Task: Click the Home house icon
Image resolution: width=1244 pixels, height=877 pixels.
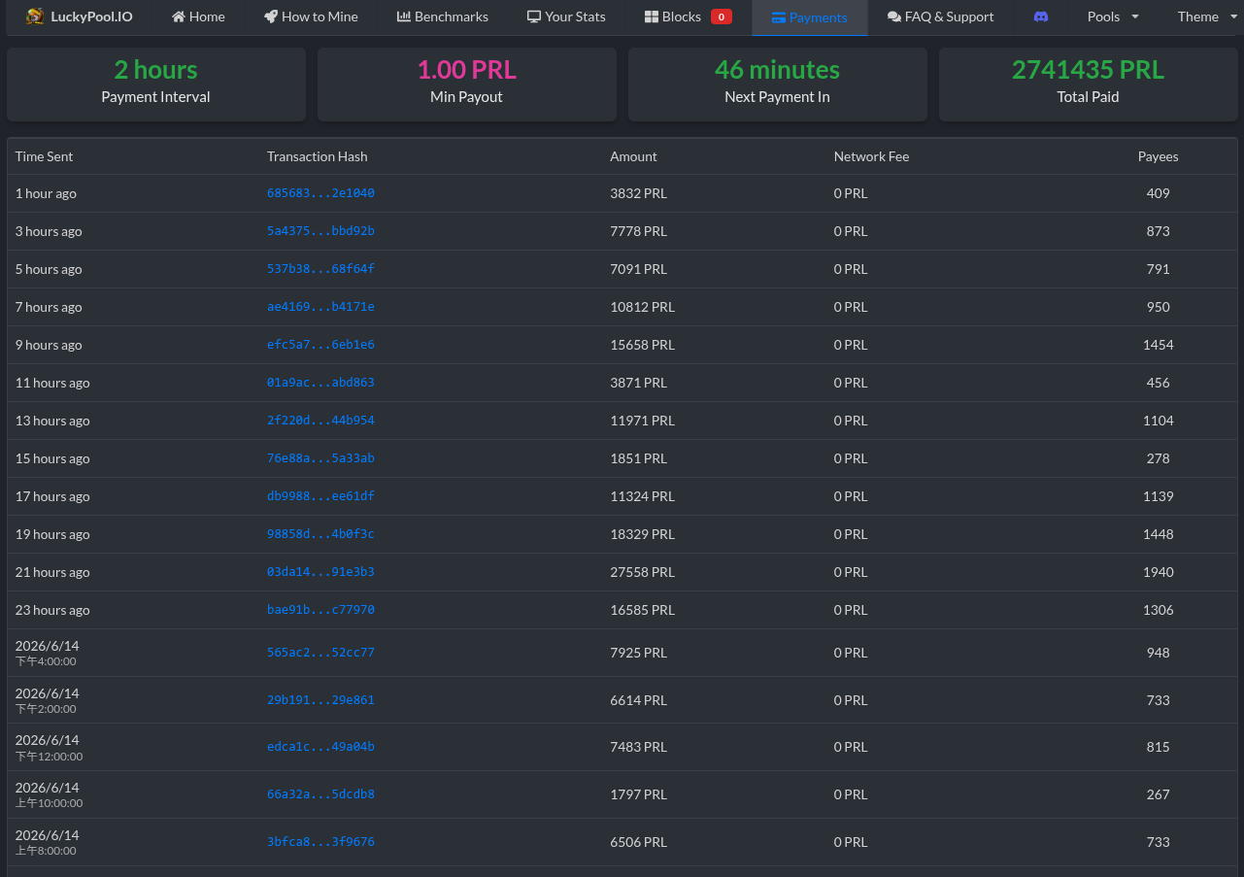Action: coord(179,17)
